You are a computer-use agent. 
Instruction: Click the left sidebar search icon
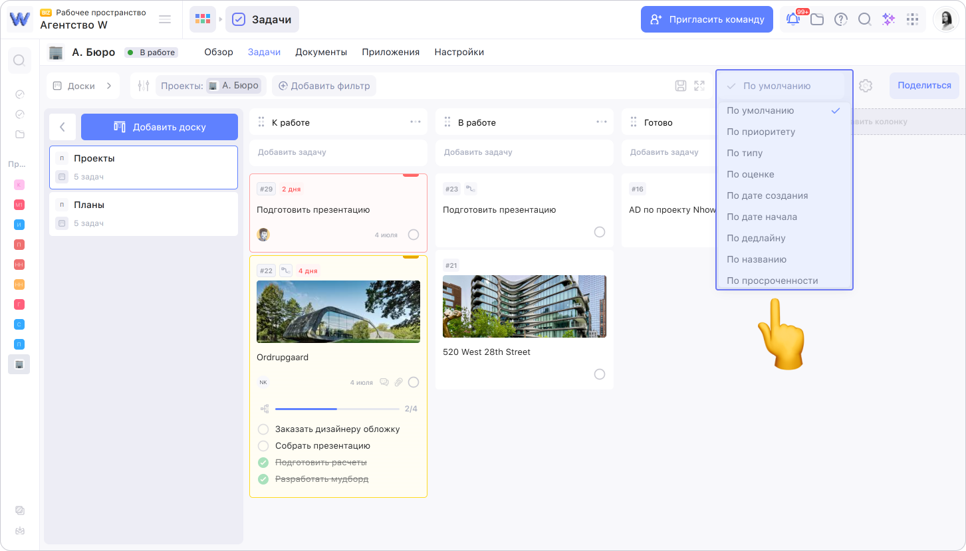coord(19,60)
